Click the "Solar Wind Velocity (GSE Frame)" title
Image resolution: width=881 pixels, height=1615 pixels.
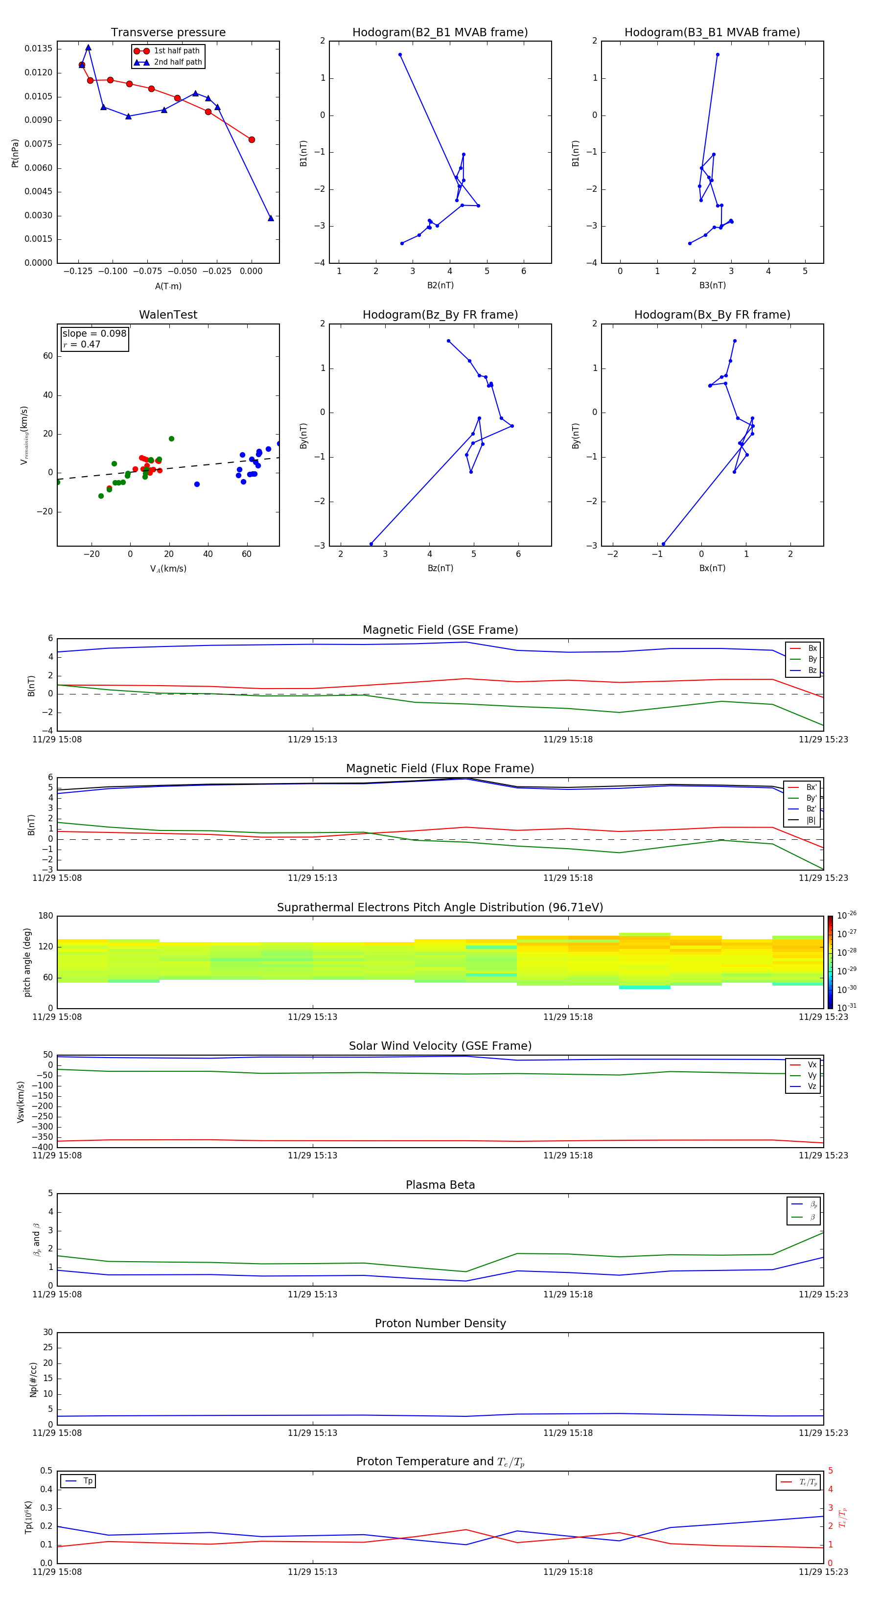pos(440,1046)
